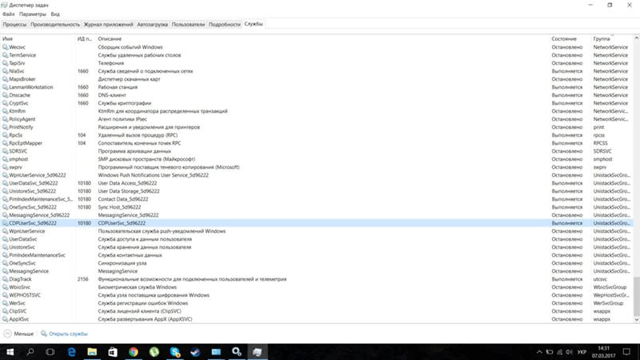Open the gears settings app in the taskbar

pyautogui.click(x=237, y=352)
